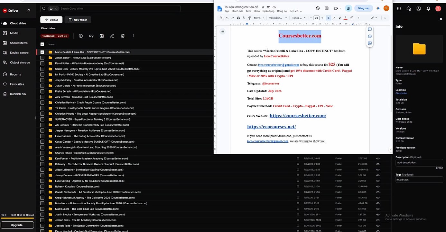Click the Upload button

pos(51,20)
